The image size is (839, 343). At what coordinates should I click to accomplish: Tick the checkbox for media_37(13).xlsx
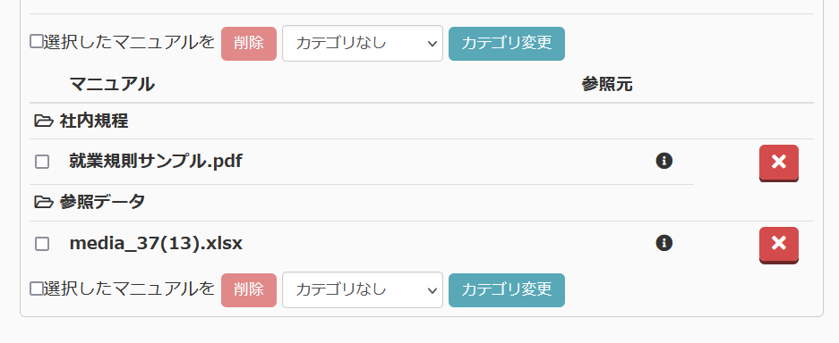[42, 244]
